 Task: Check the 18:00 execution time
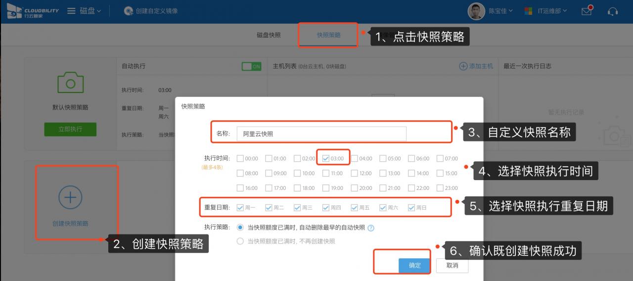tap(297, 188)
